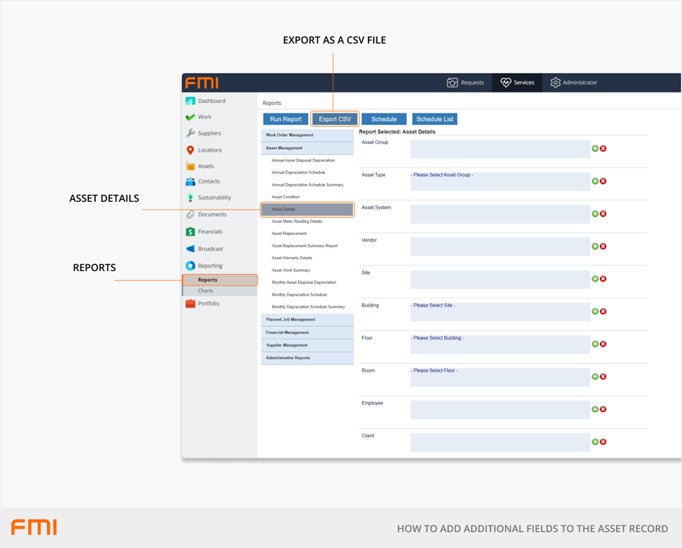Open the Requests tab
Screen dimensions: 682x548
coord(466,83)
